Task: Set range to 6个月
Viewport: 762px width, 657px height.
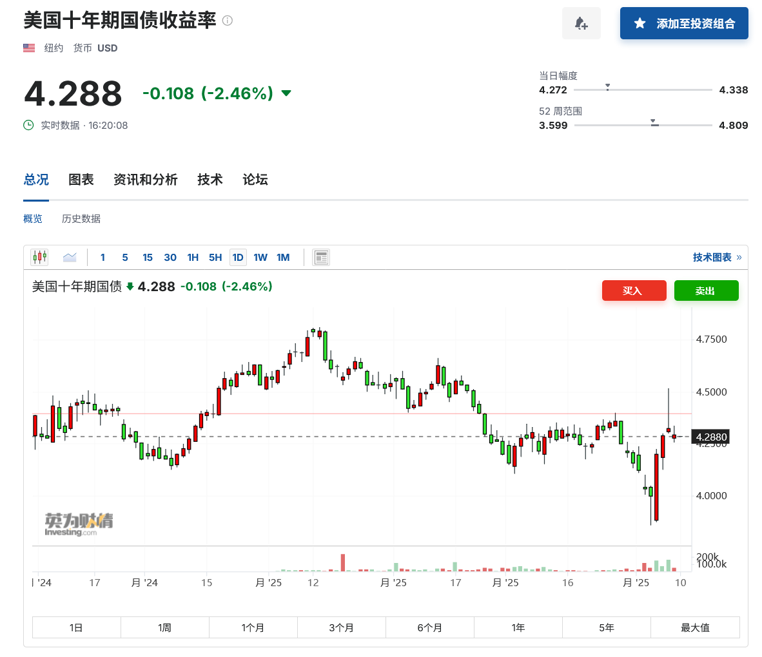Action: [430, 627]
